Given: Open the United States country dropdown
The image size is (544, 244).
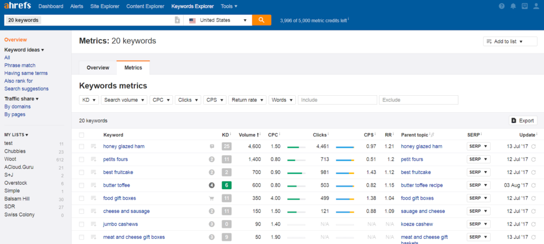Looking at the screenshot, I should click(218, 20).
